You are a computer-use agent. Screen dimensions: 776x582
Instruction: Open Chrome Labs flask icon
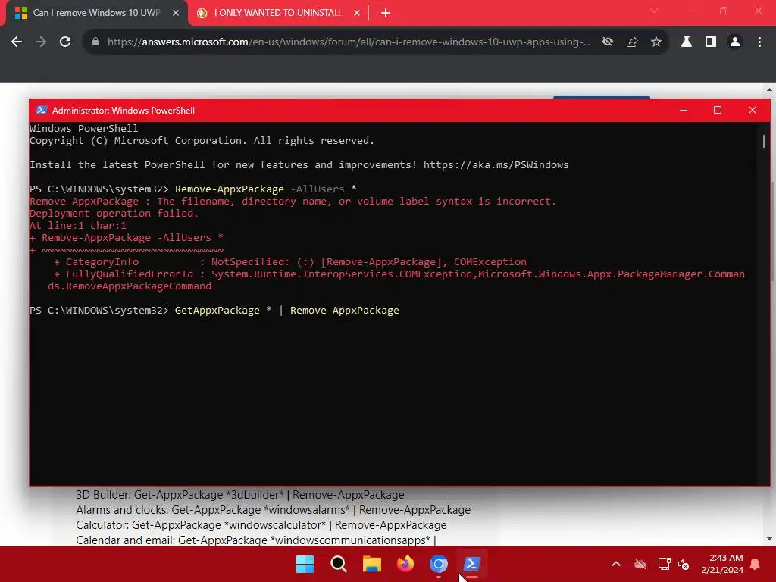(x=687, y=42)
